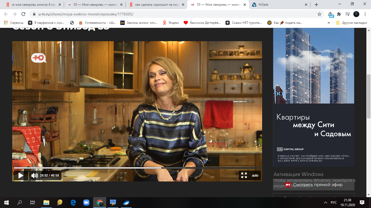This screenshot has width=371, height=208.
Task: Open File Explorer from the taskbar
Action: pos(46,202)
